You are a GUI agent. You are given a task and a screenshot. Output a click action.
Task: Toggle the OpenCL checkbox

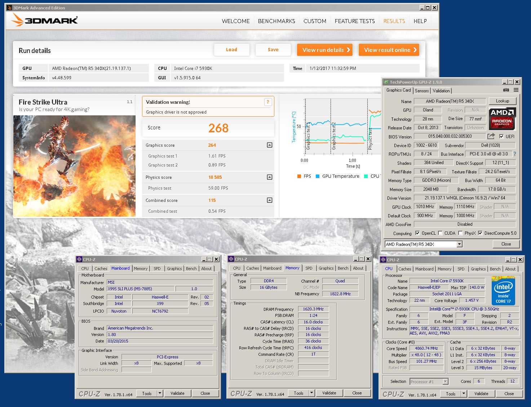pyautogui.click(x=417, y=233)
